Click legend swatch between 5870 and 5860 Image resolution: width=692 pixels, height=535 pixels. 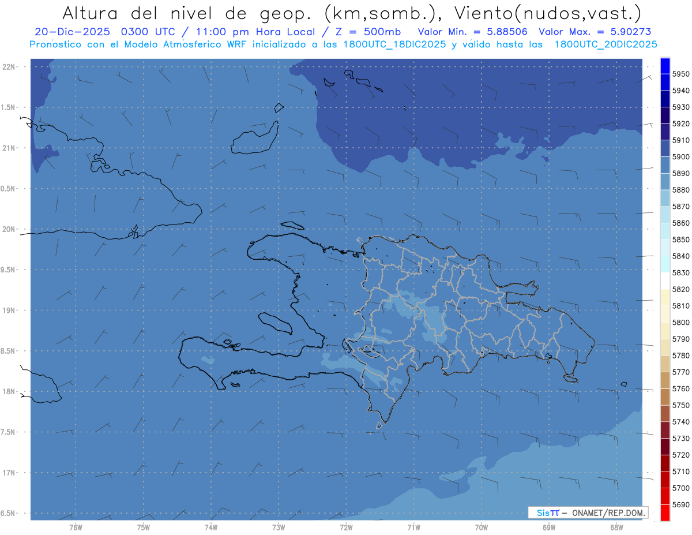tap(665, 215)
